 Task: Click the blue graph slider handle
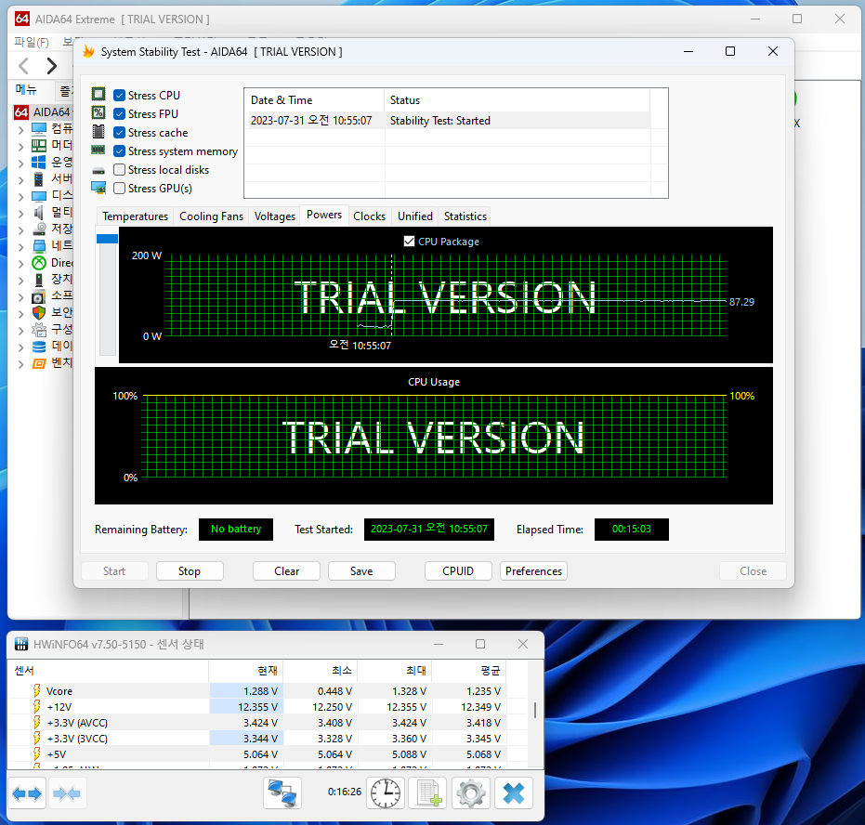point(107,239)
